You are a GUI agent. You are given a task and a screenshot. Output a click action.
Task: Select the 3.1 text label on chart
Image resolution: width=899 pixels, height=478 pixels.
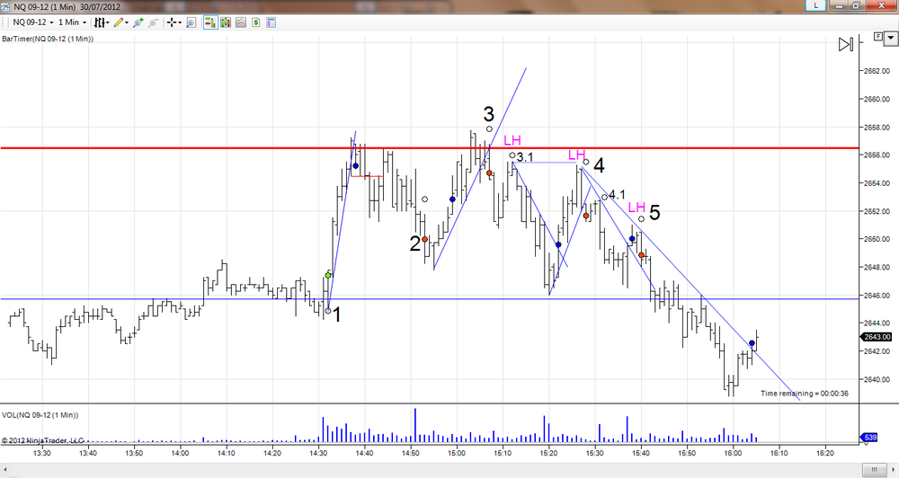tap(525, 157)
